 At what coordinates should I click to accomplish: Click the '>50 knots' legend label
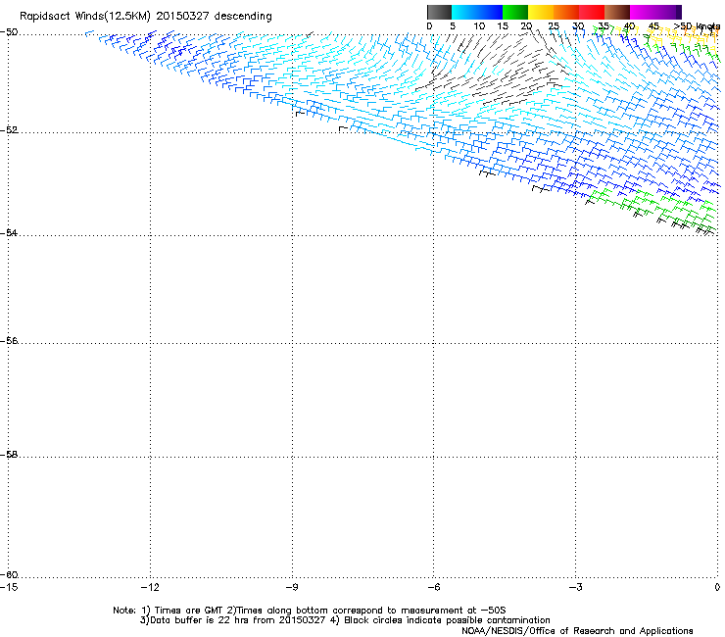(698, 26)
